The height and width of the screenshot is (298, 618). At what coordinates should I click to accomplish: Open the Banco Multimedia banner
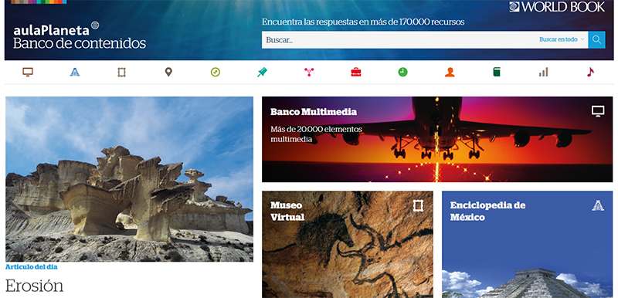click(x=437, y=140)
